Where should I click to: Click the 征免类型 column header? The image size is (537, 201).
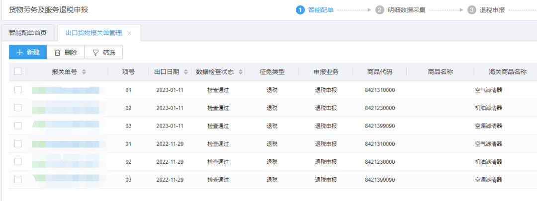272,72
